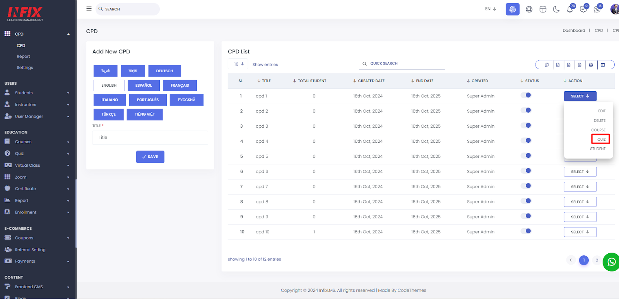Click the Quiz question-mark sidebar icon
This screenshot has height=299, width=619.
(7, 153)
